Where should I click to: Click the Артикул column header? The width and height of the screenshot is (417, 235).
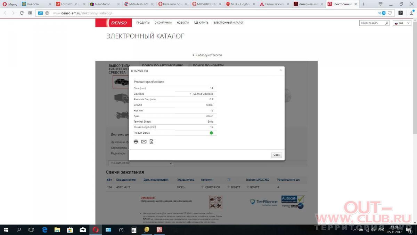point(206,180)
